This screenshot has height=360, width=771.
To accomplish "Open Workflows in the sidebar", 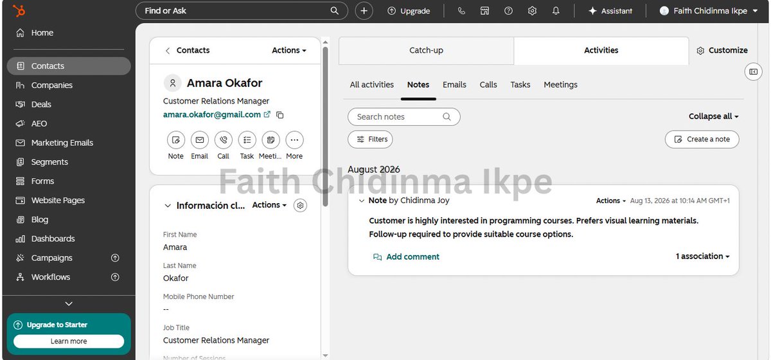I will [69, 277].
